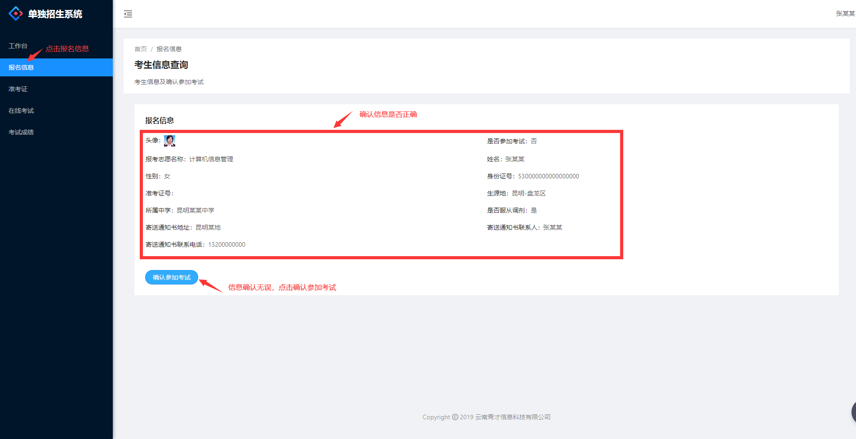Click the 昆明某某中学 school value
This screenshot has height=439, width=856.
tap(195, 210)
